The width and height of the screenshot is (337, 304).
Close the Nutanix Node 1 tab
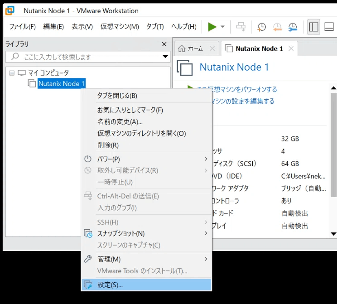point(291,48)
